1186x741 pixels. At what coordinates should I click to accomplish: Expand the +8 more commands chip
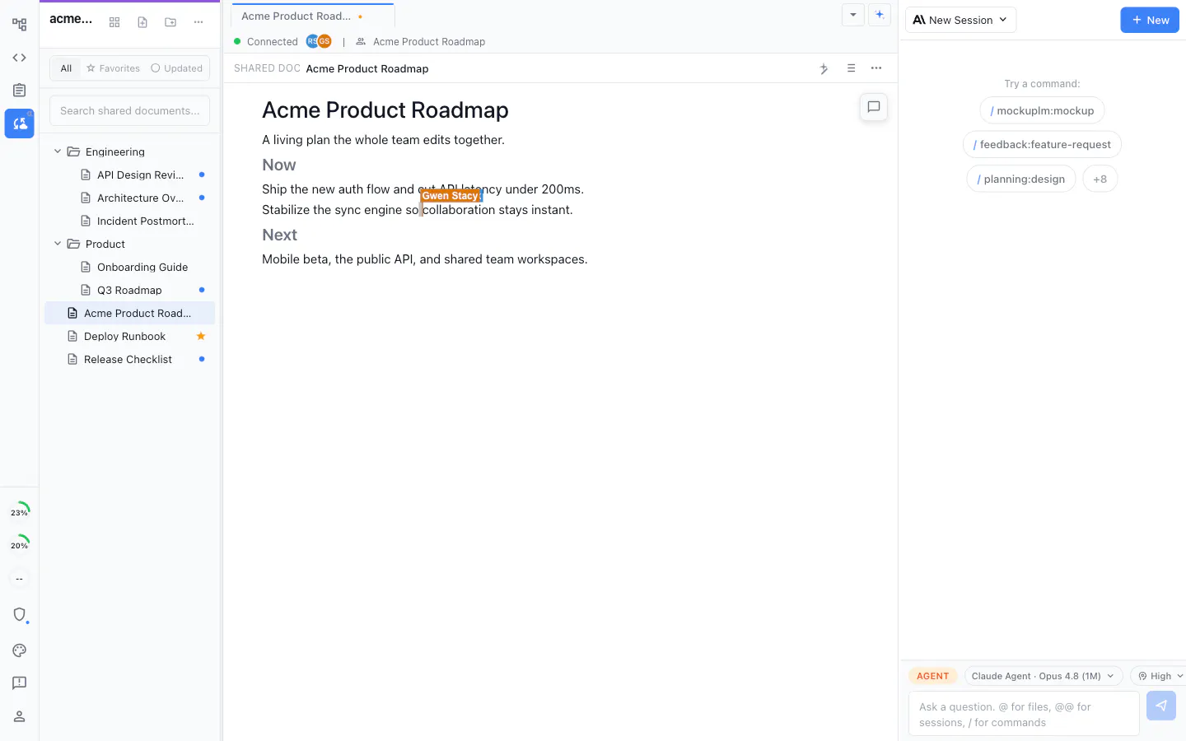pyautogui.click(x=1100, y=179)
